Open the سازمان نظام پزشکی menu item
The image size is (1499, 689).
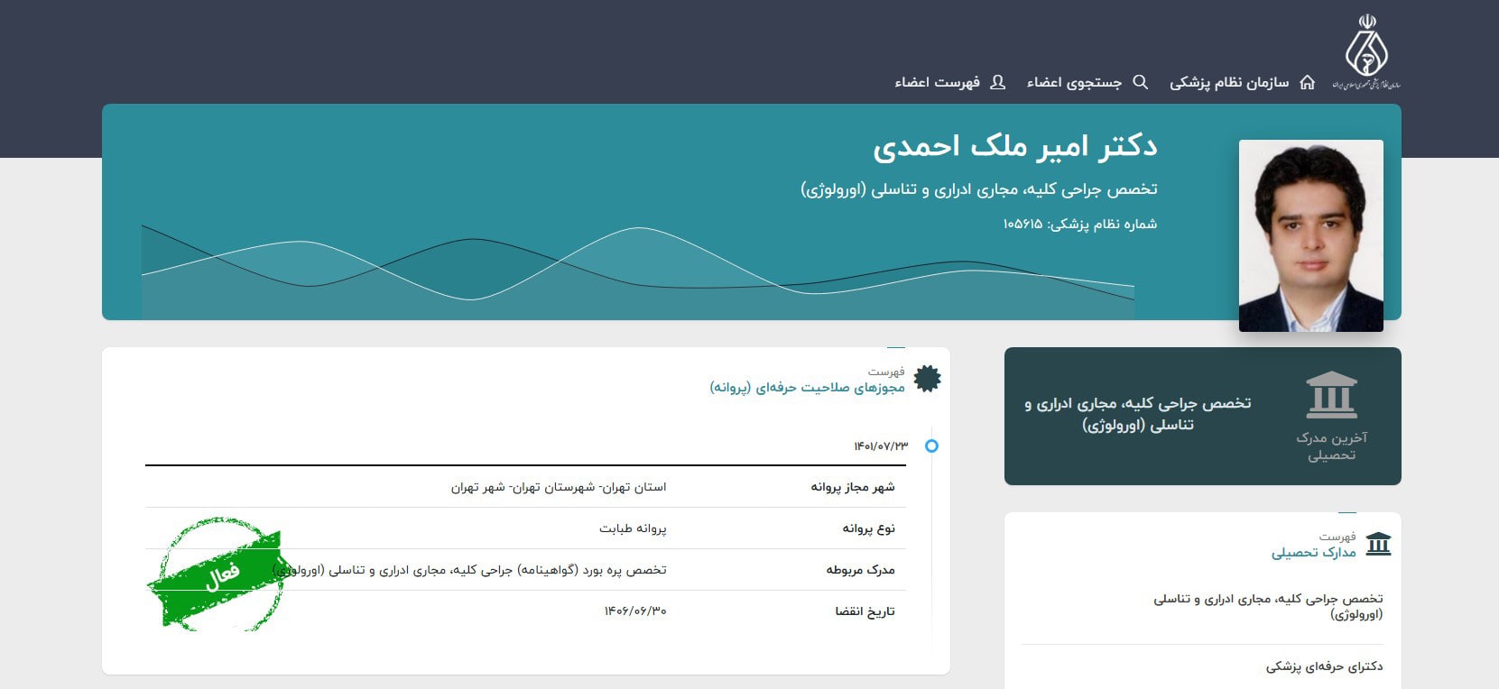[1229, 82]
